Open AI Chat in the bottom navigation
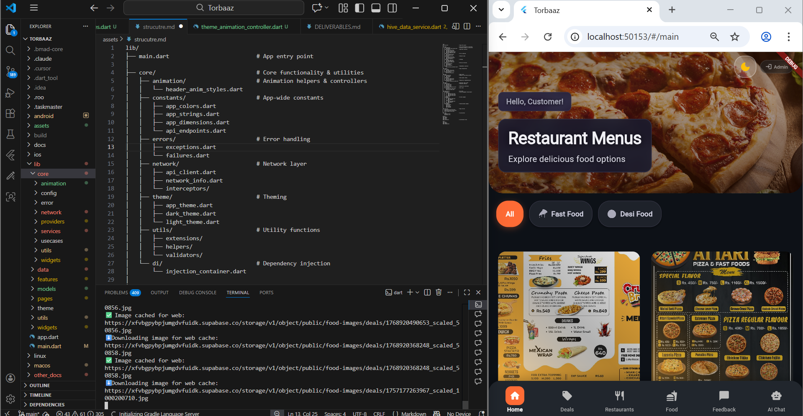This screenshot has height=416, width=803. pos(776,401)
